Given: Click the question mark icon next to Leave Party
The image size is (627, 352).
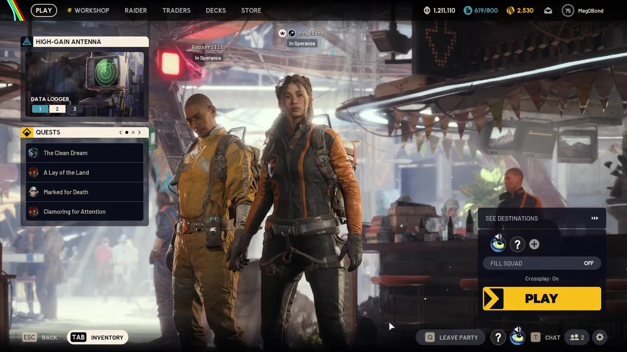Looking at the screenshot, I should tap(498, 337).
